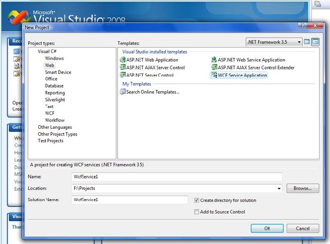This screenshot has width=330, height=244.
Task: Click ASP.NET AJAX Server Control Extender icon
Action: coord(214,68)
